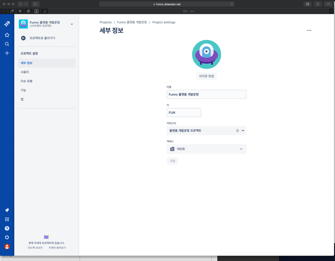
Task: Click the 이름 name input field
Action: click(x=206, y=94)
